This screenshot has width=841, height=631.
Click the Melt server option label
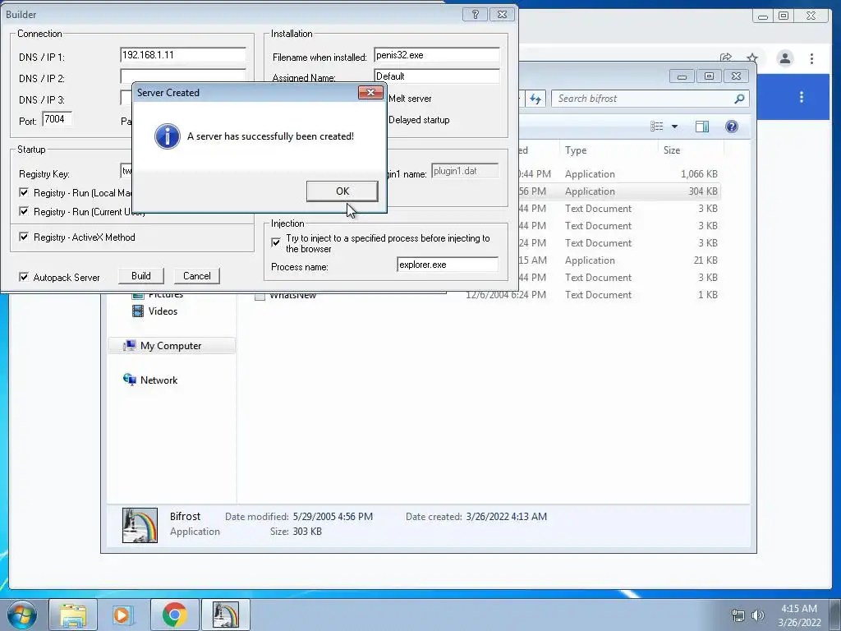(410, 99)
